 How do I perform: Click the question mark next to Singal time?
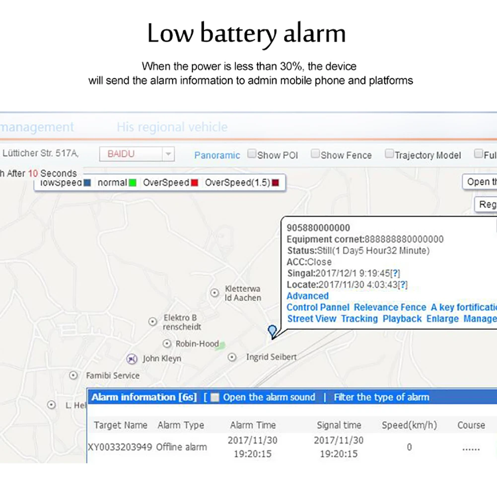(395, 273)
